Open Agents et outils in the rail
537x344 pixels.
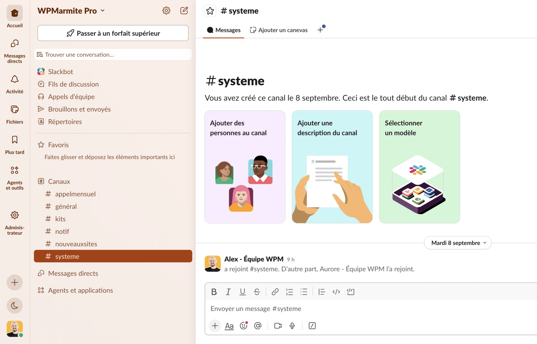tap(15, 178)
